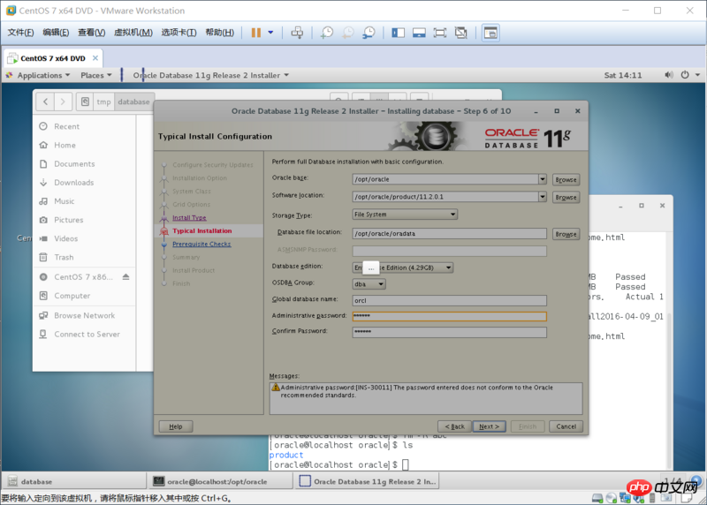This screenshot has width=707, height=505.
Task: Browse for the Database file location
Action: (x=566, y=234)
